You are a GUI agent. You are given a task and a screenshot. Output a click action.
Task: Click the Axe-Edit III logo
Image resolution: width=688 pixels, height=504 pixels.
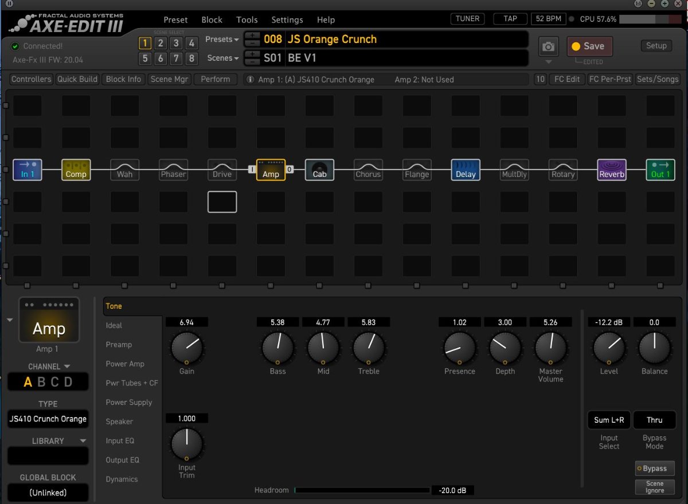67,23
